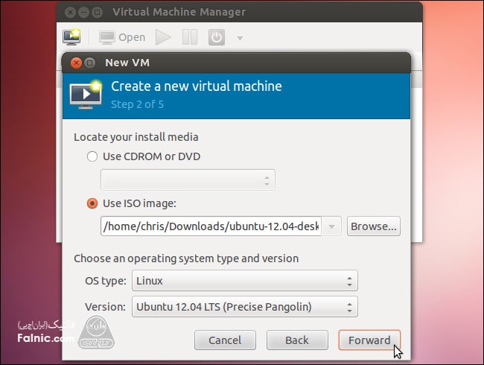Close the New VM dialog
This screenshot has height=365, width=484.
tap(75, 63)
